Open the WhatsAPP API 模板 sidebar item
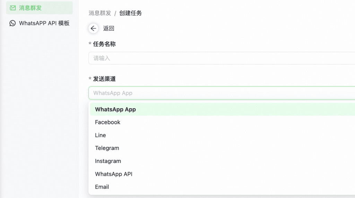Viewport: 355px width, 198px height. pos(44,23)
